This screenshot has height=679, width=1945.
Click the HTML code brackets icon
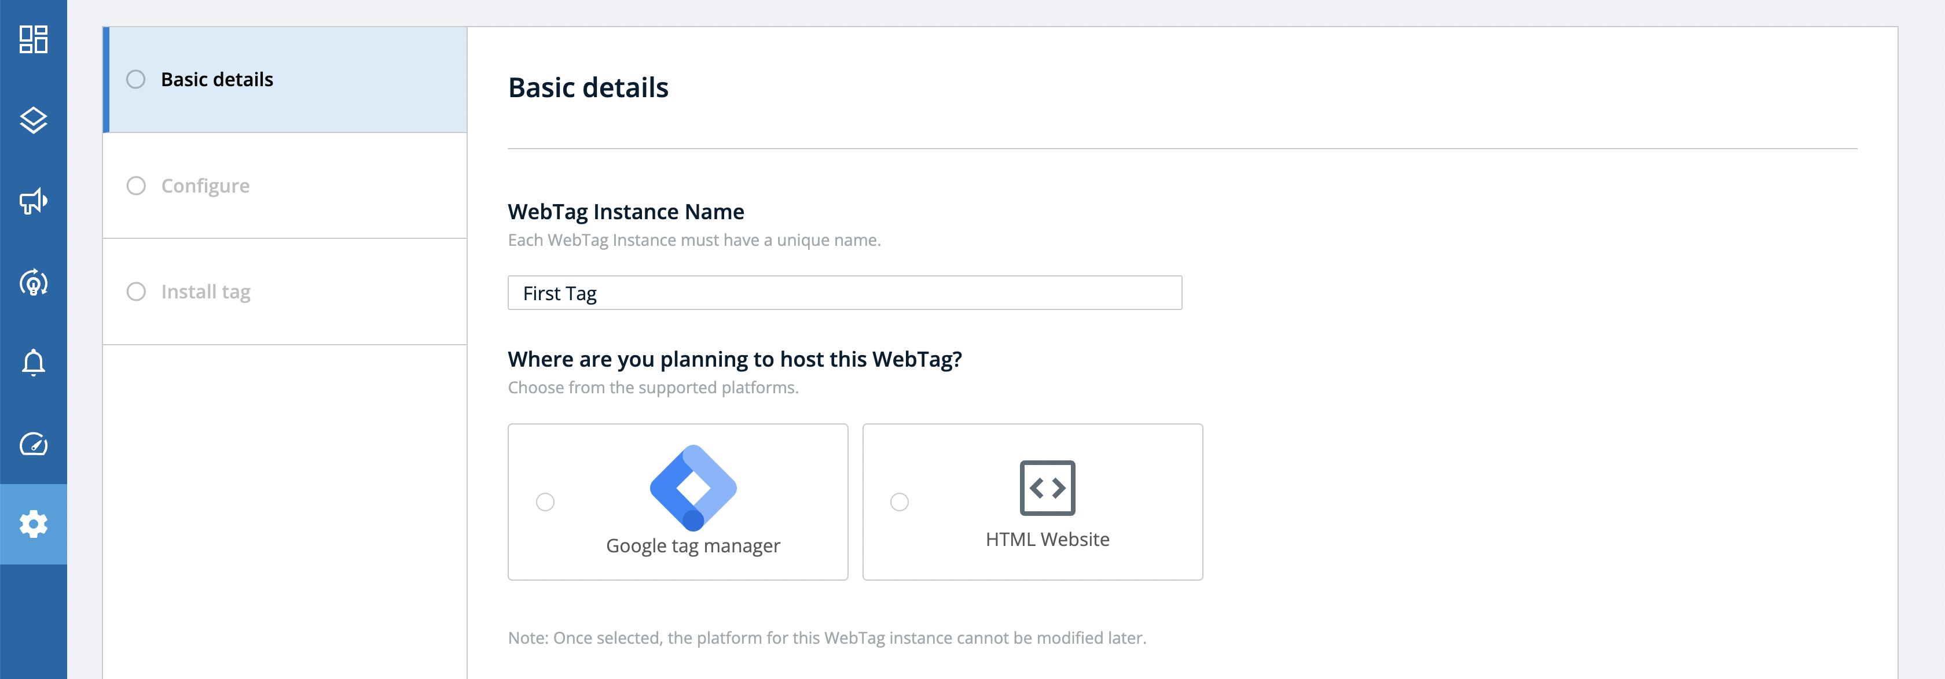pyautogui.click(x=1047, y=488)
